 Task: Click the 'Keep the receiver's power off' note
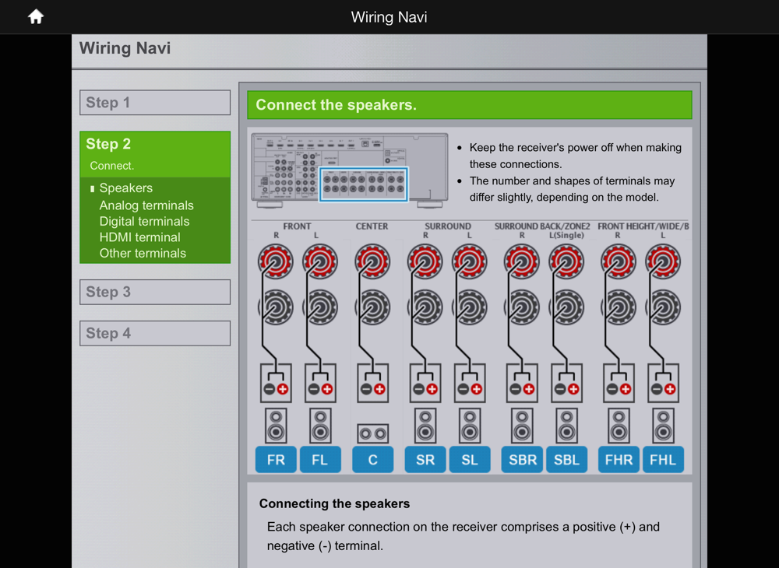click(x=576, y=156)
